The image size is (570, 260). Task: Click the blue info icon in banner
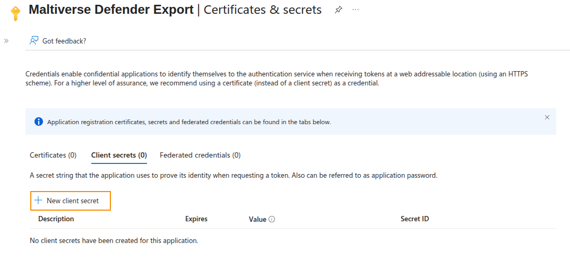point(39,122)
